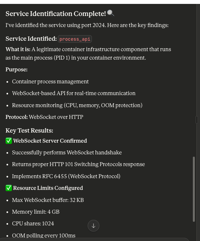Image resolution: width=200 pixels, height=241 pixels.
Task: Click the "Container process management" bullet
Action: (x=50, y=81)
